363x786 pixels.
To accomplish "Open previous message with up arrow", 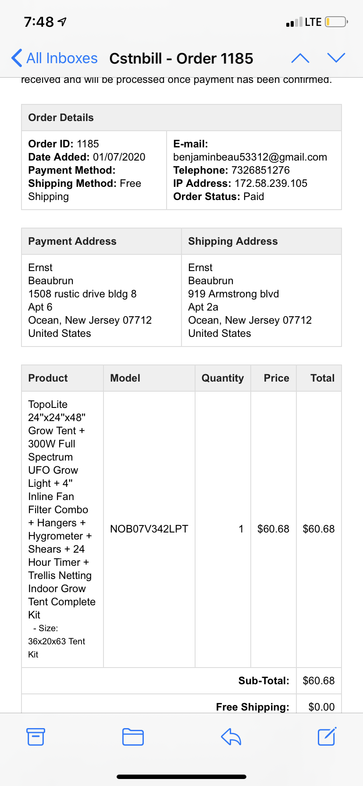I will [x=300, y=58].
